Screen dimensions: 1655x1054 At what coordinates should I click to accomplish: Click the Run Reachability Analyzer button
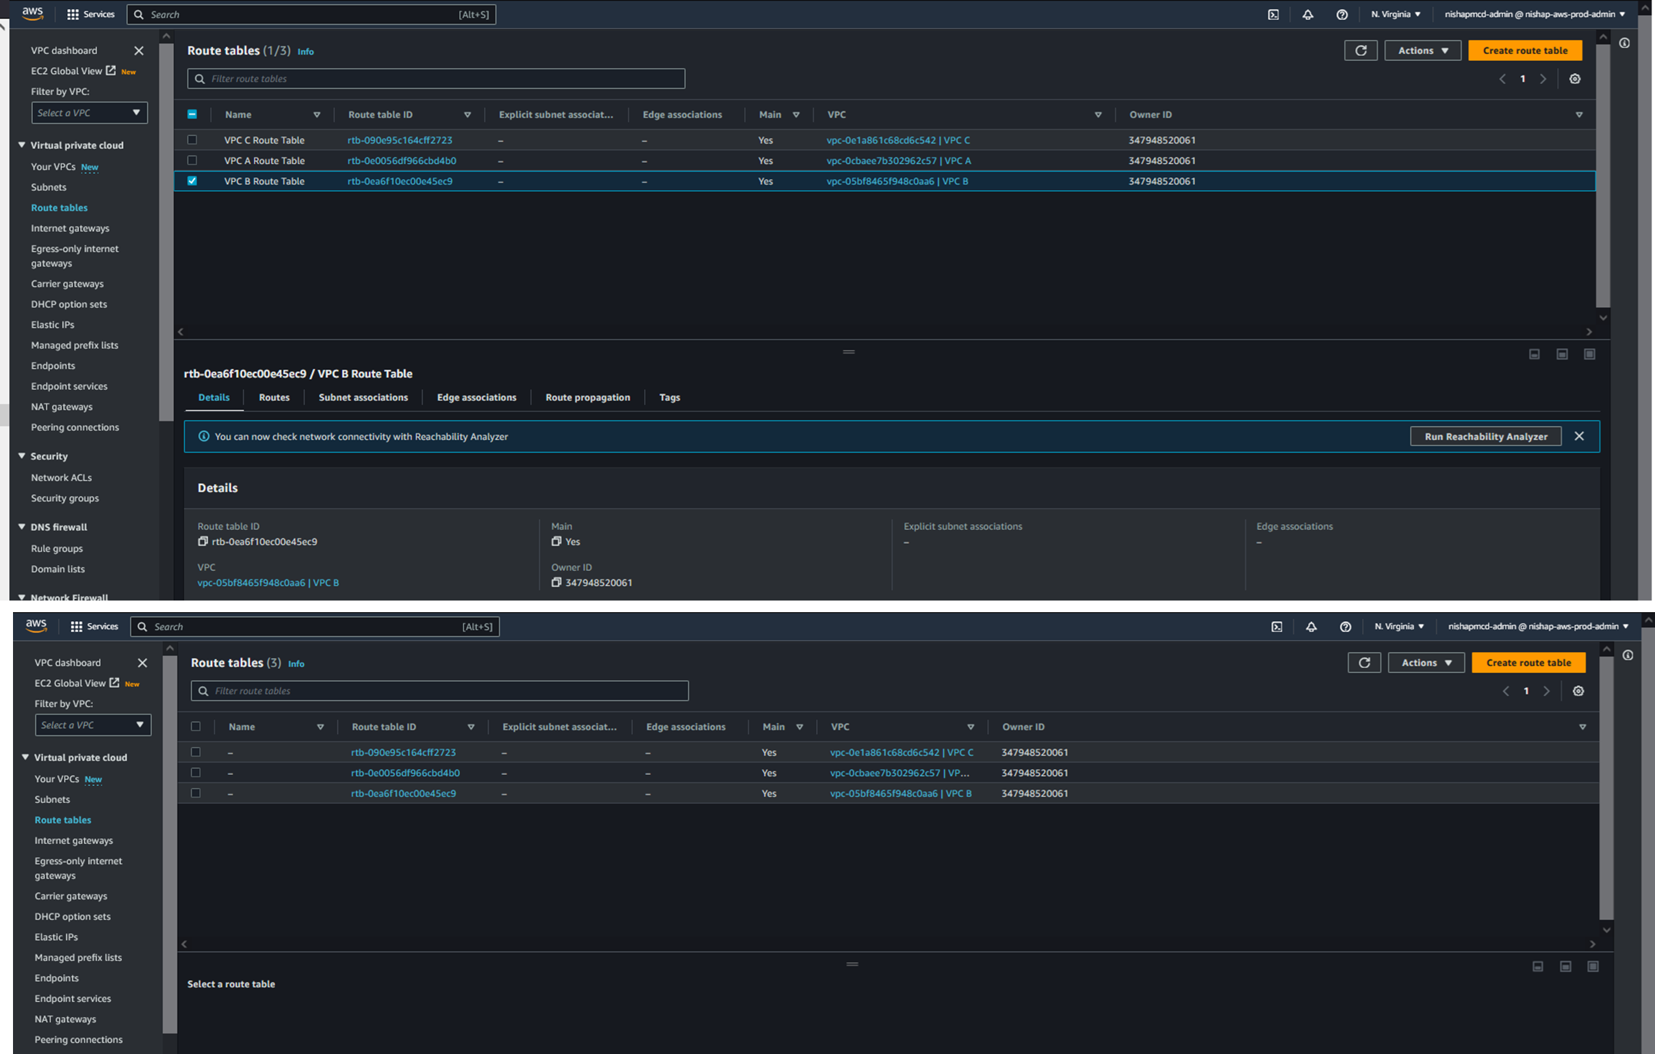[1485, 436]
